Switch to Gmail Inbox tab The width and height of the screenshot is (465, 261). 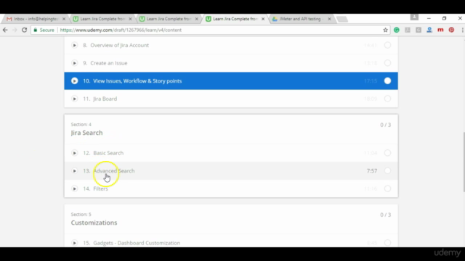pyautogui.click(x=35, y=19)
